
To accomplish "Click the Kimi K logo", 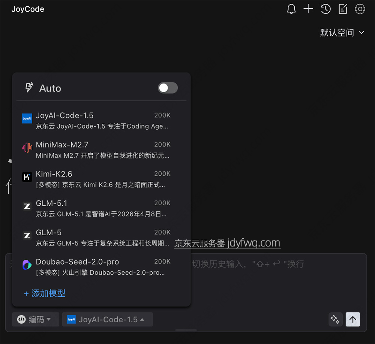I will [27, 177].
